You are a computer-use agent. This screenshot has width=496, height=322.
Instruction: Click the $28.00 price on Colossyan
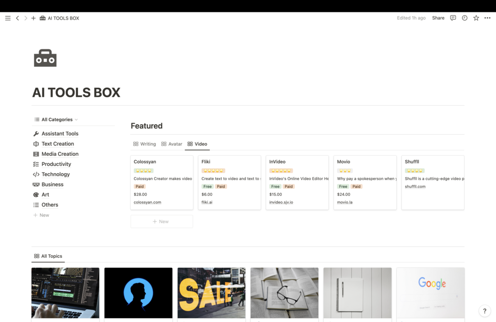point(141,194)
